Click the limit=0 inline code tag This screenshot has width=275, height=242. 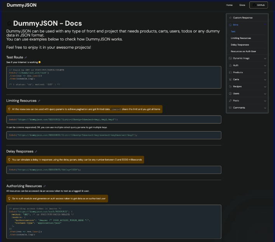click(x=116, y=109)
